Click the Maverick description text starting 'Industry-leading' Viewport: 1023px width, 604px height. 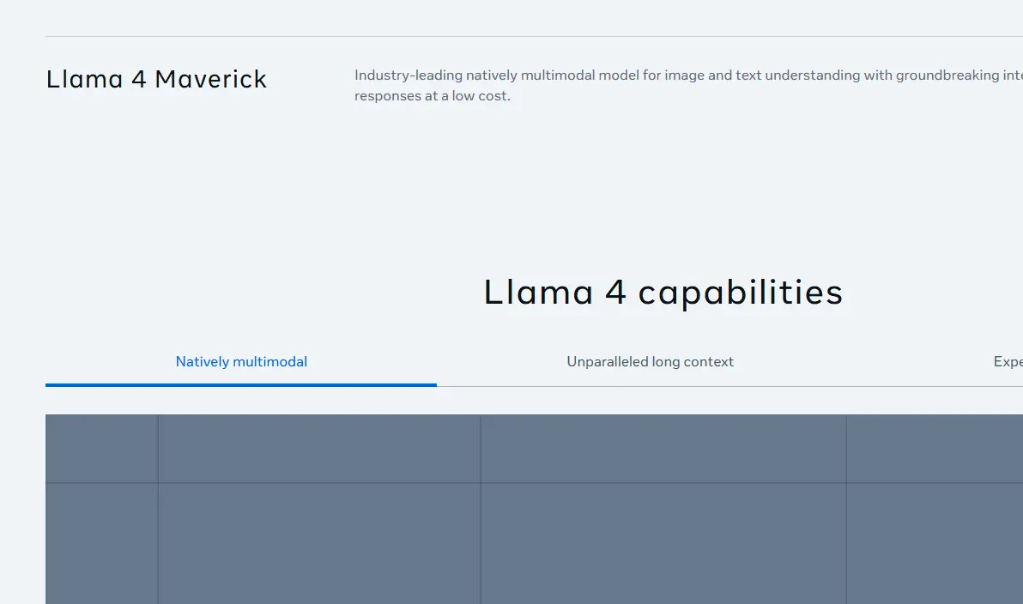pyautogui.click(x=688, y=86)
